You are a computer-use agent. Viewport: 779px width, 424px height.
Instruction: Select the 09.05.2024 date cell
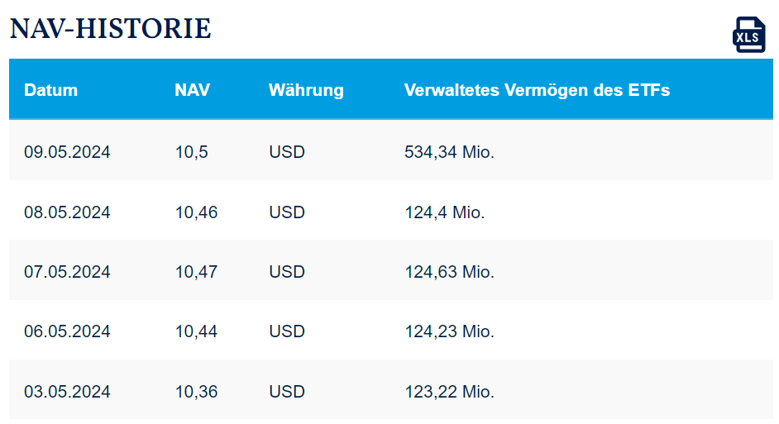coord(67,152)
